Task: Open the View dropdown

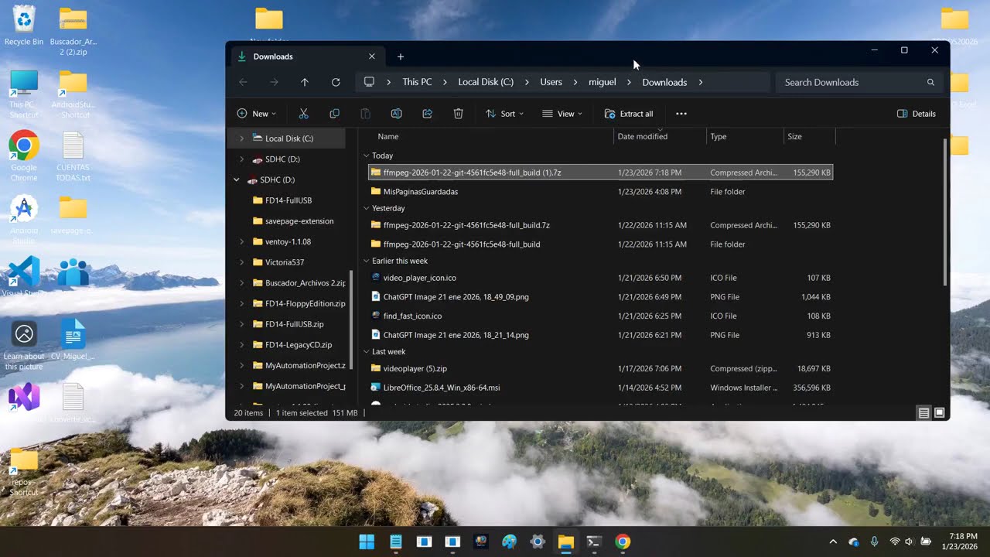Action: coord(562,114)
